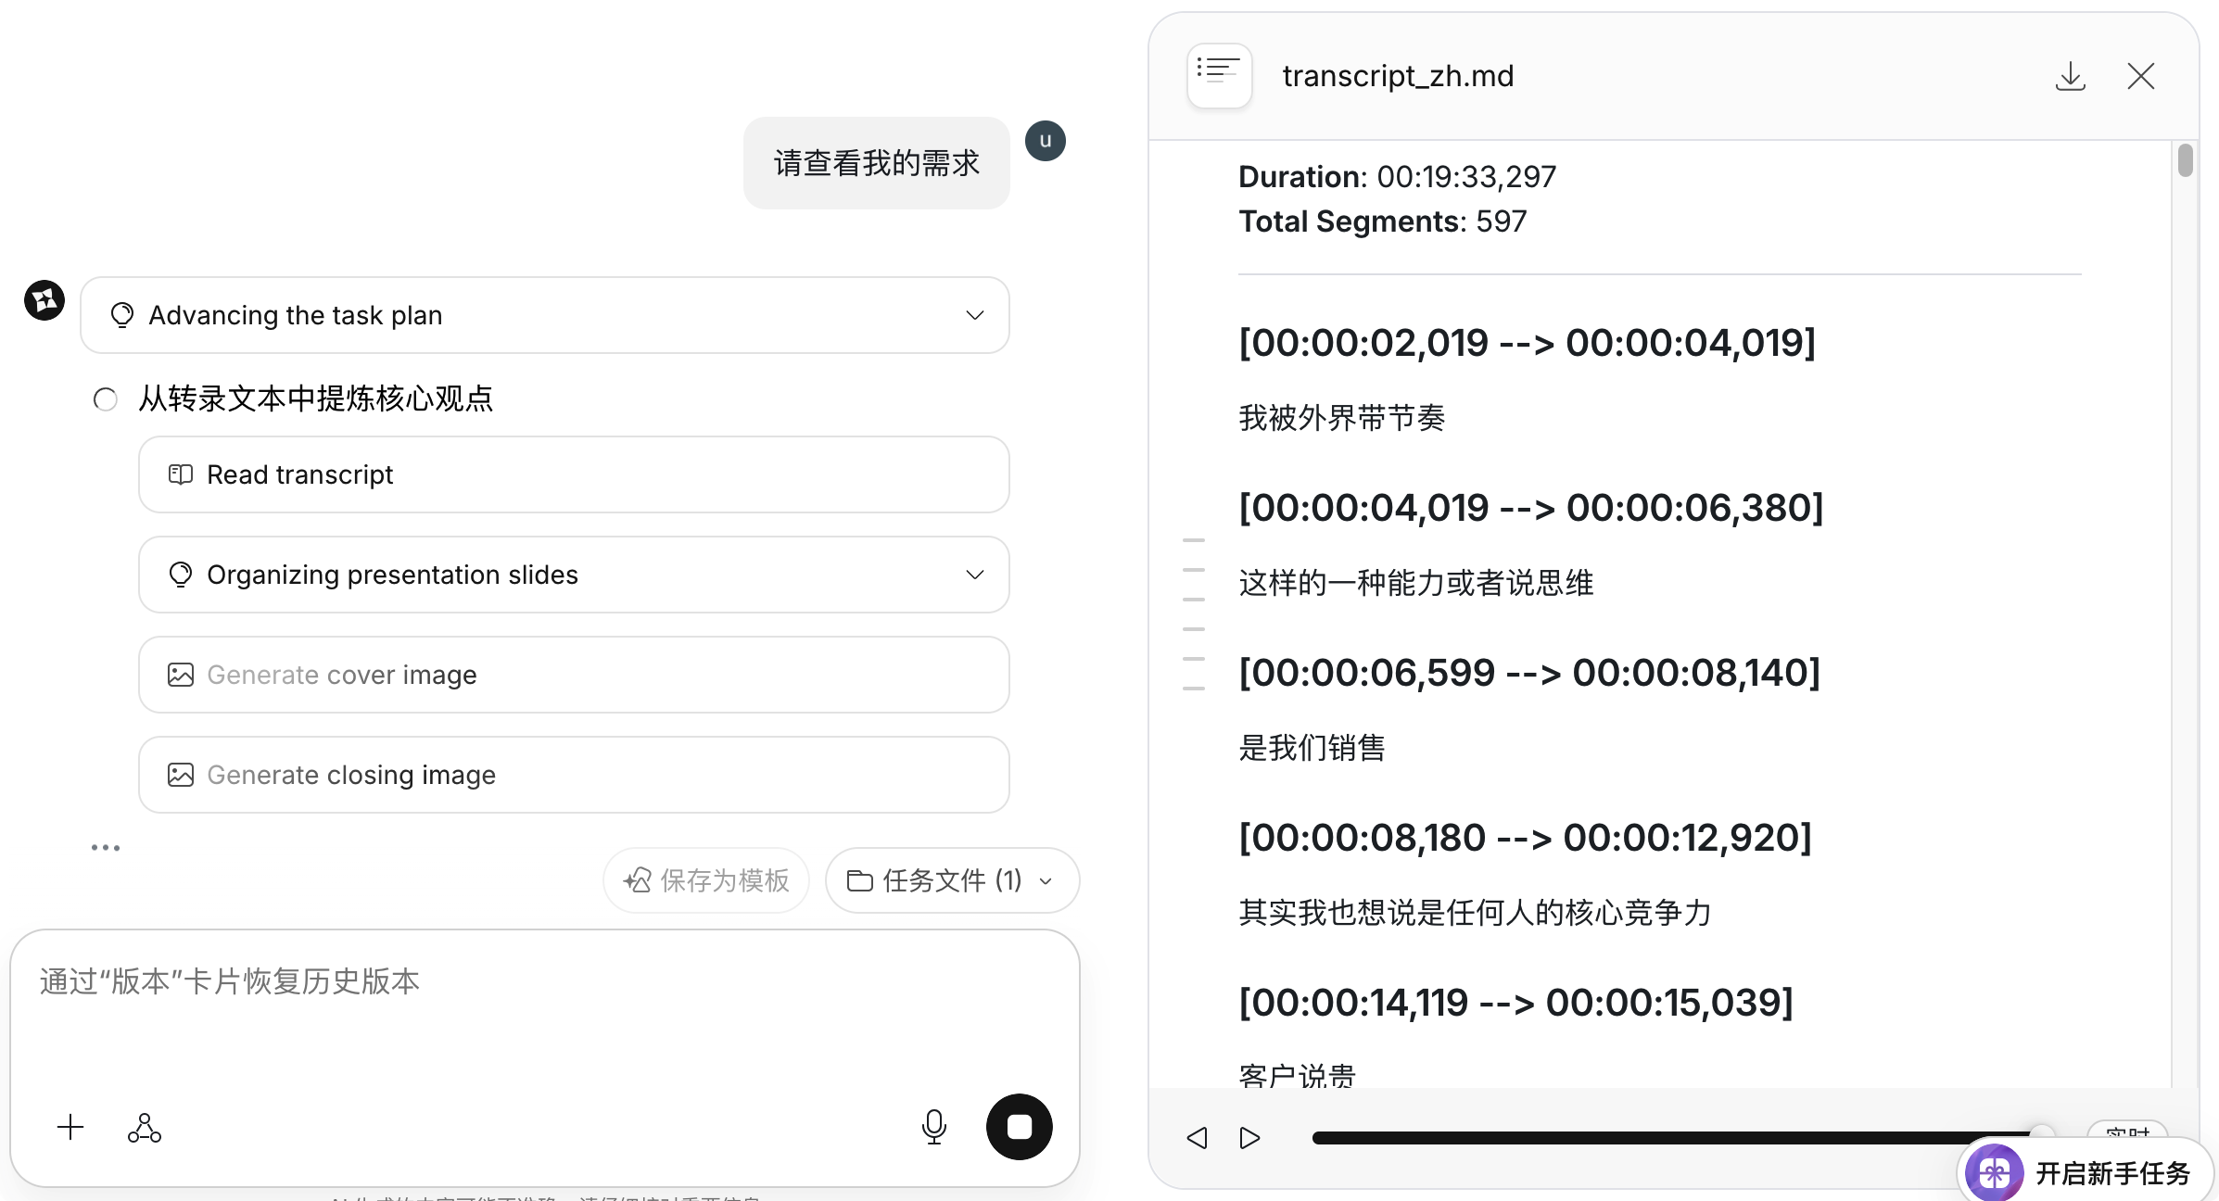The height and width of the screenshot is (1201, 2219).
Task: Open the connectors node icon
Action: coord(145,1127)
